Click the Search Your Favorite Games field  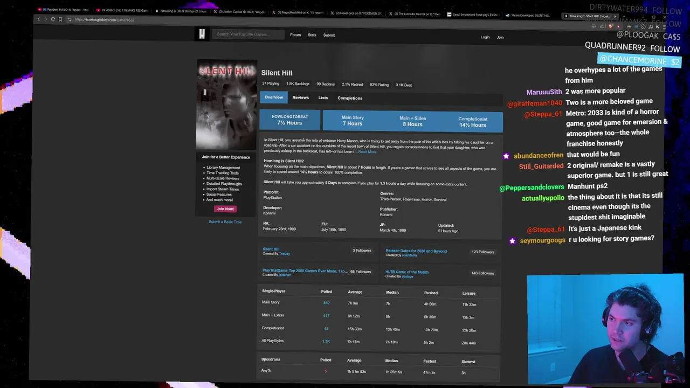(x=247, y=34)
